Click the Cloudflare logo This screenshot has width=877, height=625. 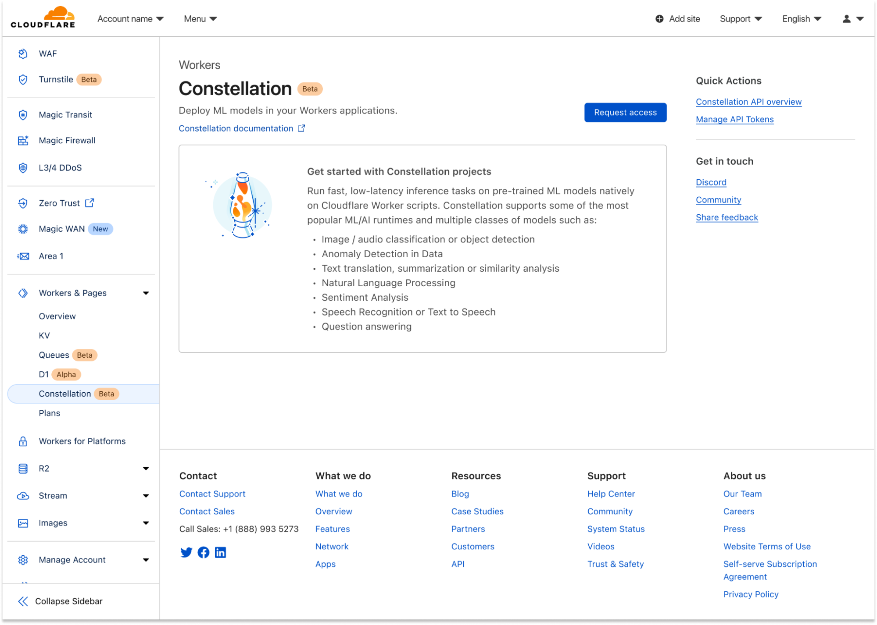pos(43,18)
